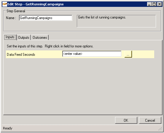Screen dimensions: 164x133
Task: Click the Name label beside the field
Action: coord(11,18)
